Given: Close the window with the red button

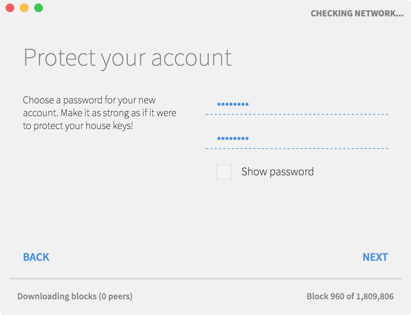Looking at the screenshot, I should click(x=10, y=8).
